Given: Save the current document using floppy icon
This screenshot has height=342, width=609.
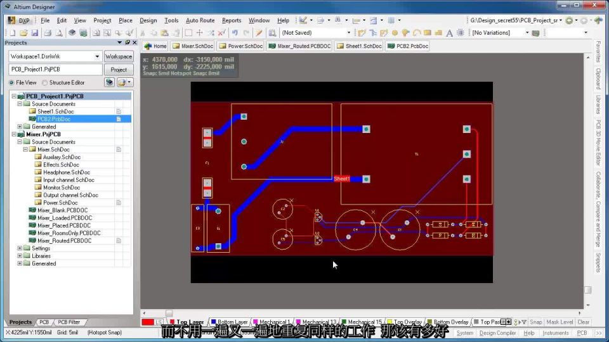Looking at the screenshot, I should 34,33.
